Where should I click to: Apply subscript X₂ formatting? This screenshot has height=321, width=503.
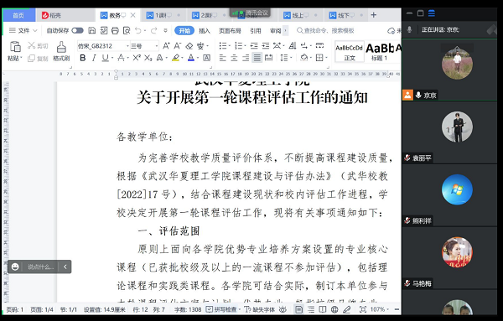(148, 58)
